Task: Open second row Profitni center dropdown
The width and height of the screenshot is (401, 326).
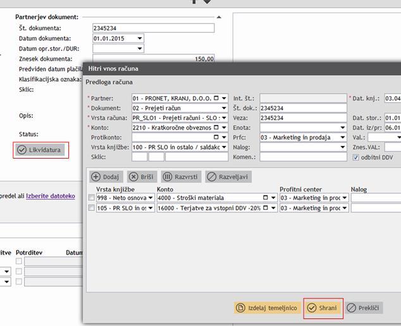Action: point(345,208)
